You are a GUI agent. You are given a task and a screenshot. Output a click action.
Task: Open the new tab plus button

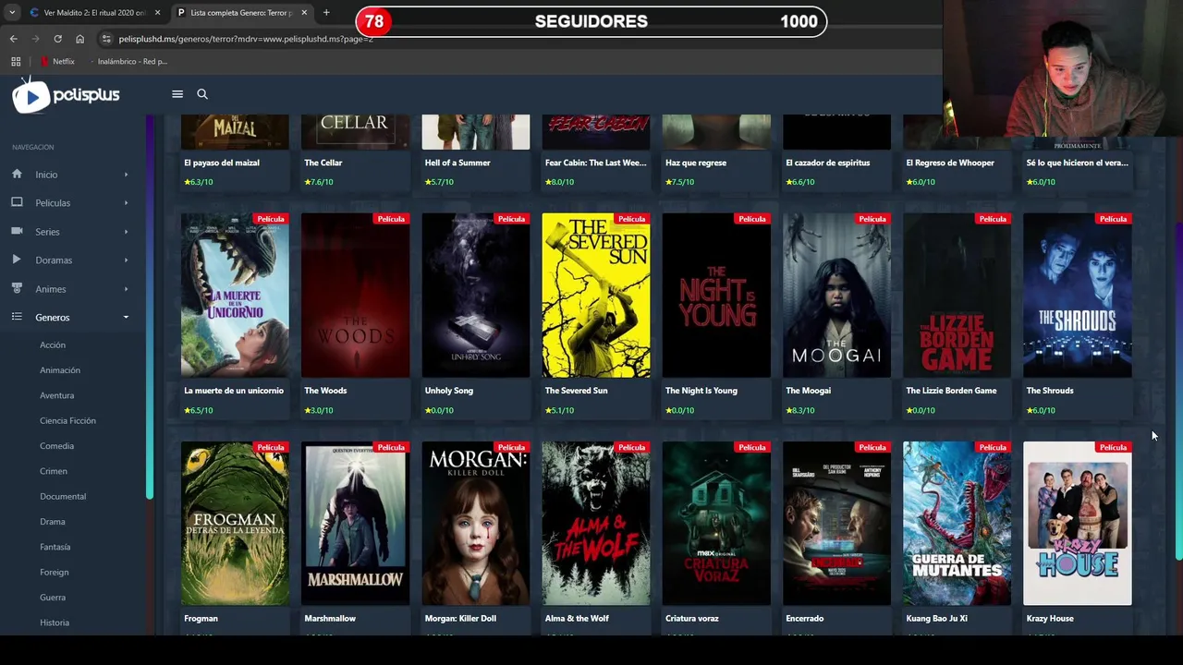pos(326,13)
